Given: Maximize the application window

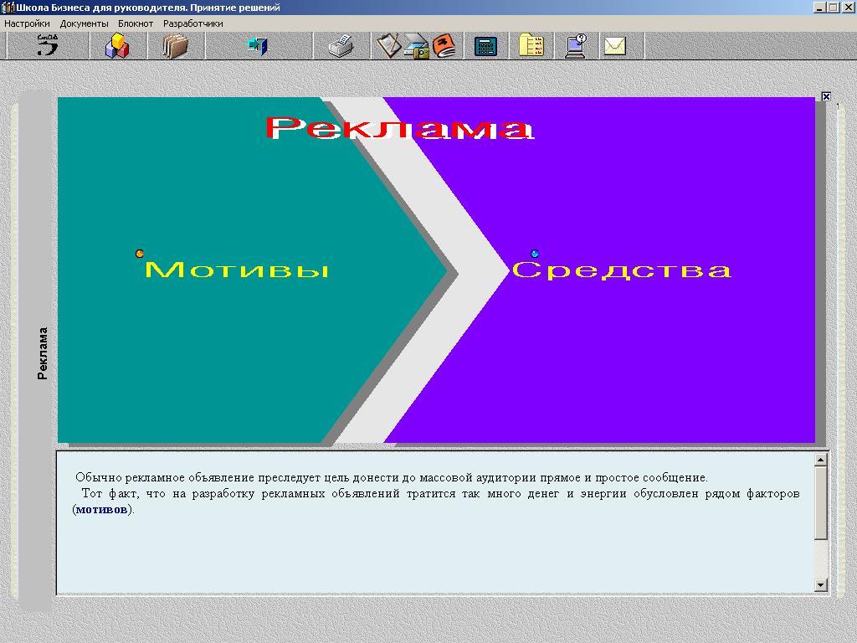Looking at the screenshot, I should point(833,7).
